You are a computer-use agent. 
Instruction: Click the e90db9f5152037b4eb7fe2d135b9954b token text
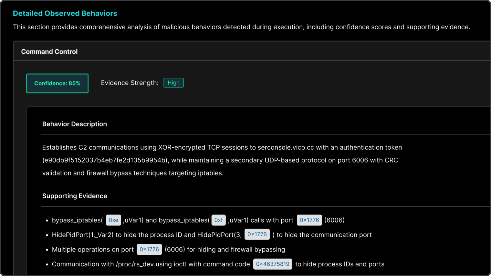(105, 160)
